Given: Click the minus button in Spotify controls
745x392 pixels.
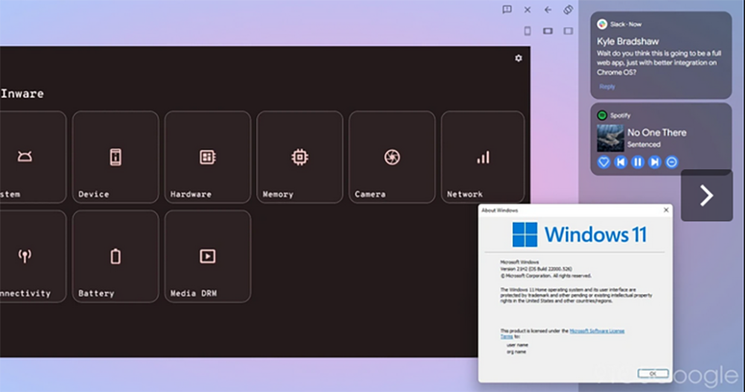Looking at the screenshot, I should point(671,162).
